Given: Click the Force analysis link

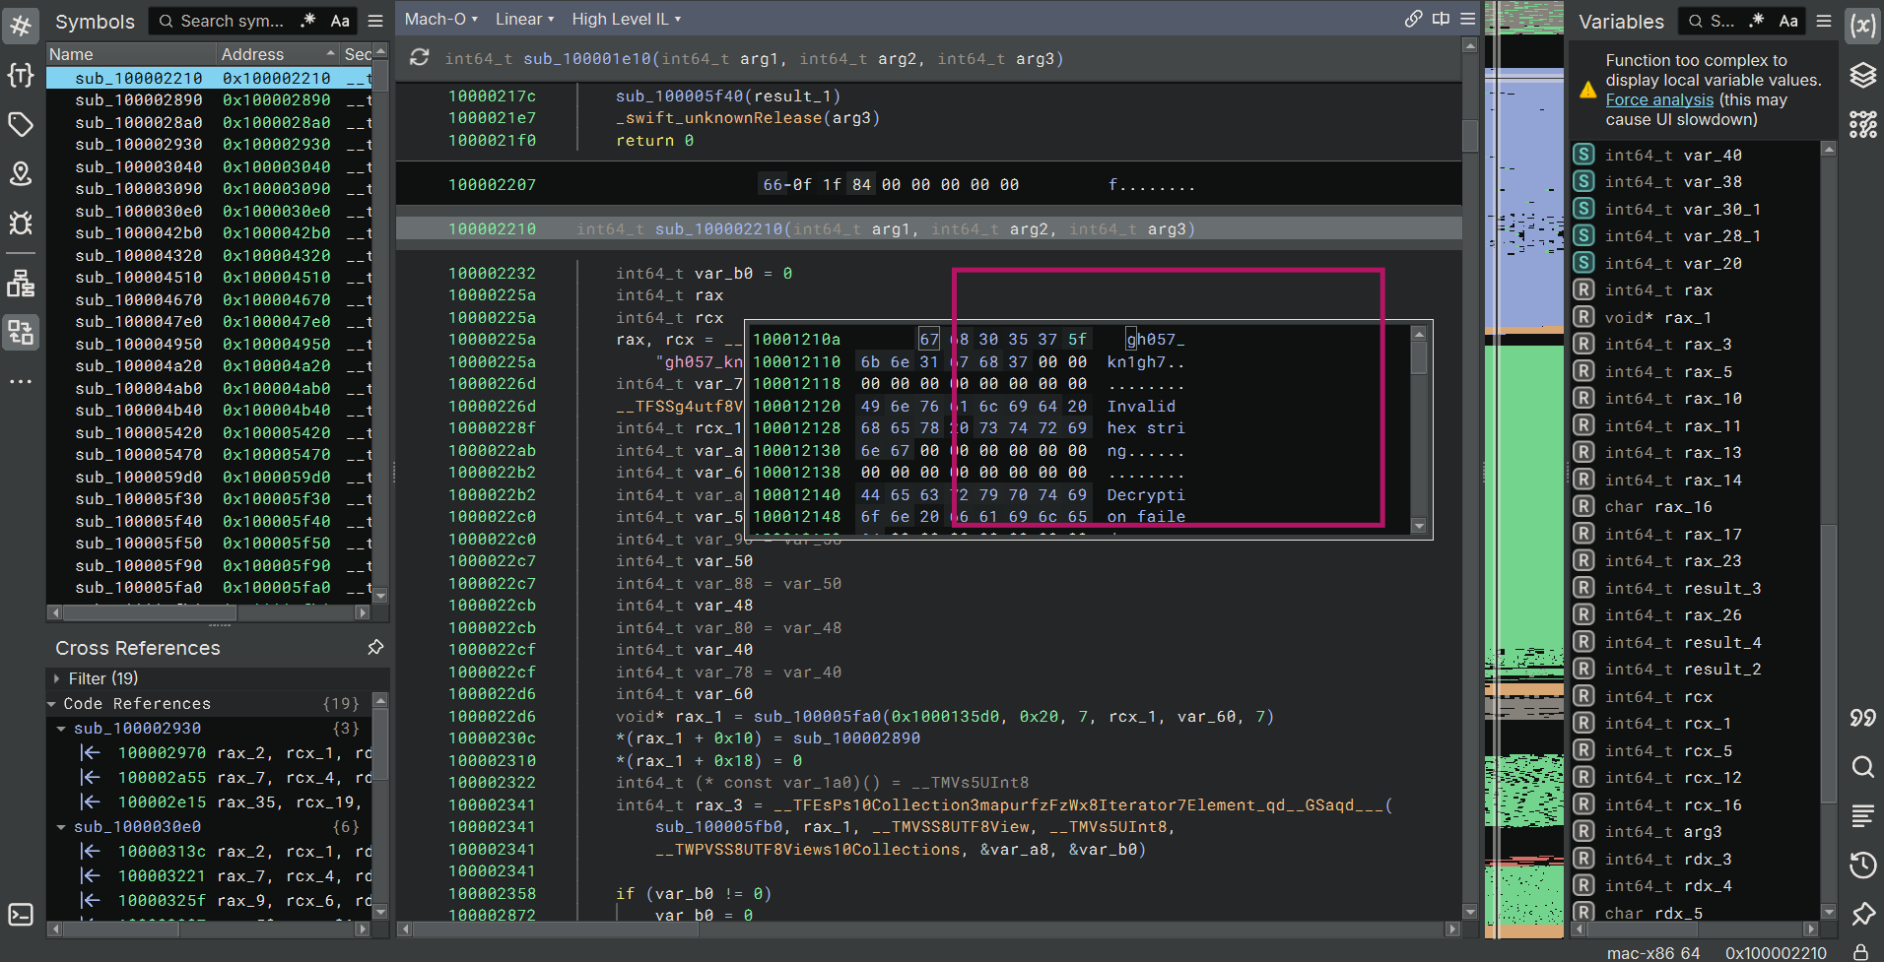Looking at the screenshot, I should point(1659,99).
